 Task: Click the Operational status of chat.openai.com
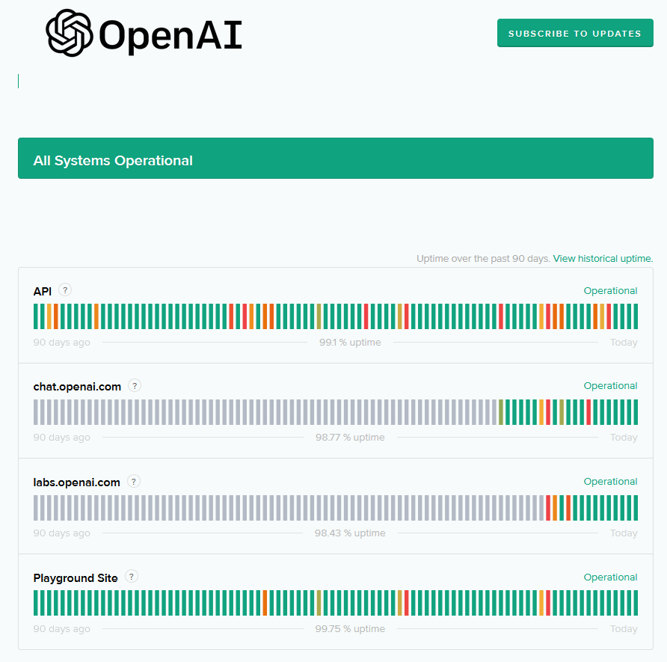click(610, 386)
